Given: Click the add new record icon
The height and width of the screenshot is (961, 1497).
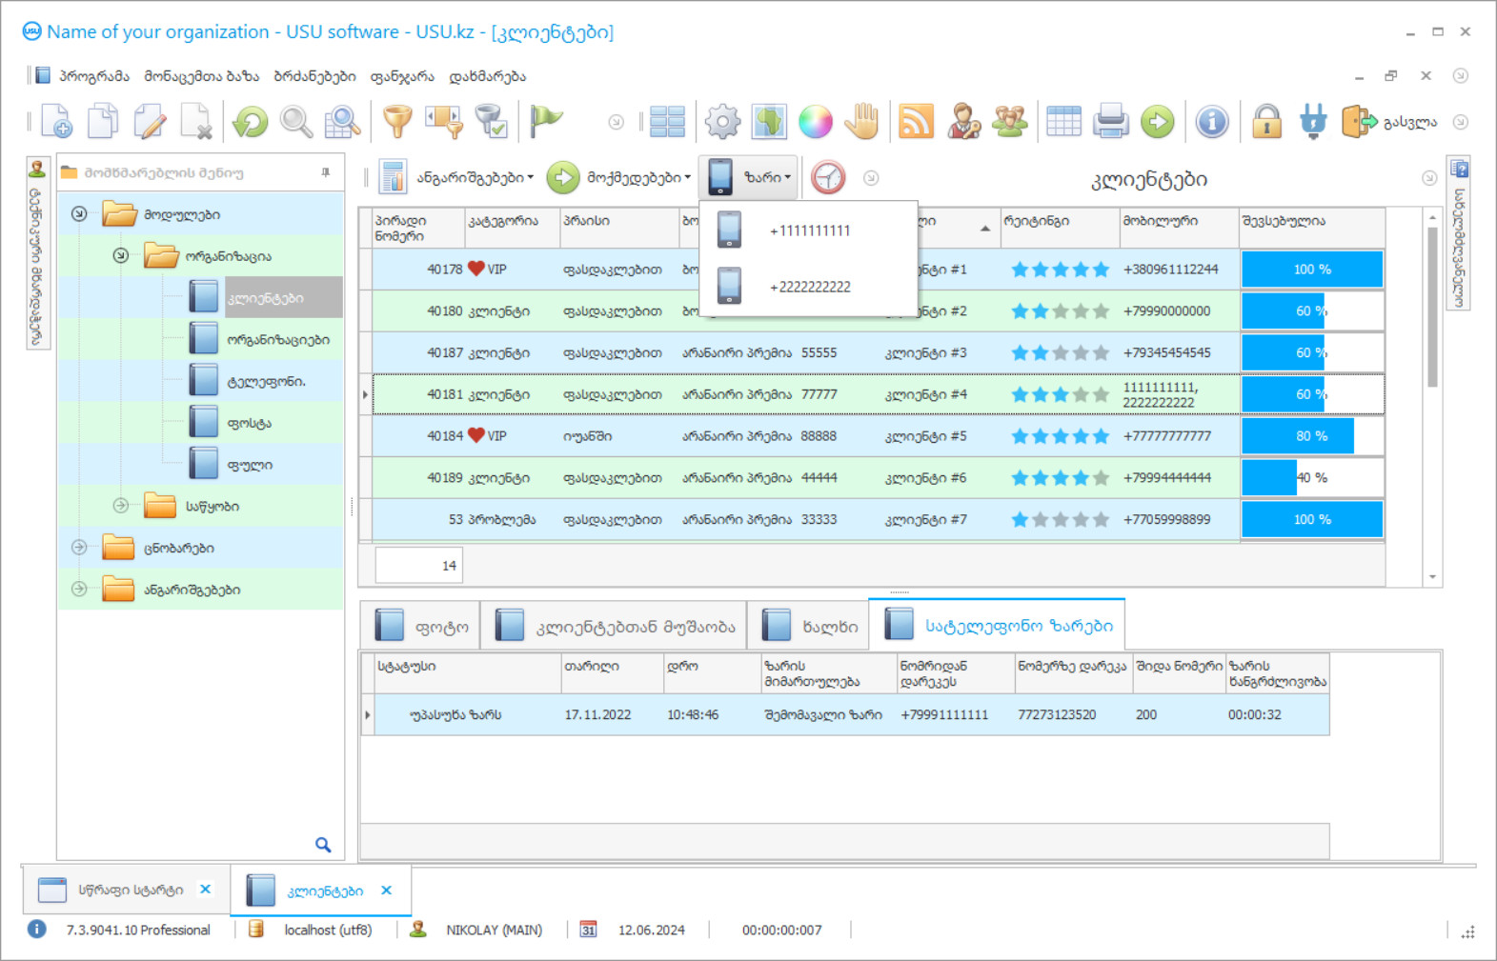Looking at the screenshot, I should tap(56, 122).
